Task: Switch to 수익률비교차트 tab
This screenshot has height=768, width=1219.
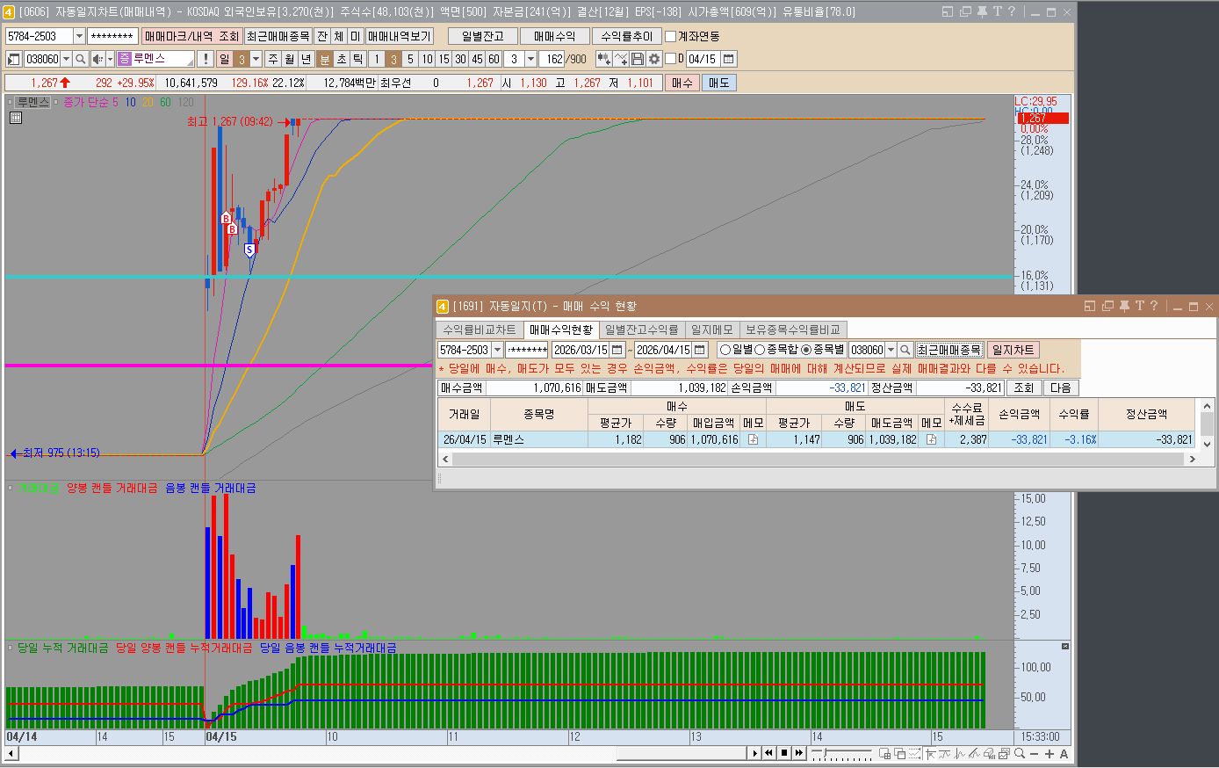Action: [480, 330]
